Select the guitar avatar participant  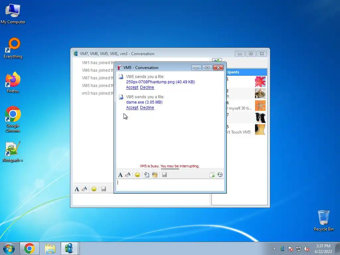point(260,129)
